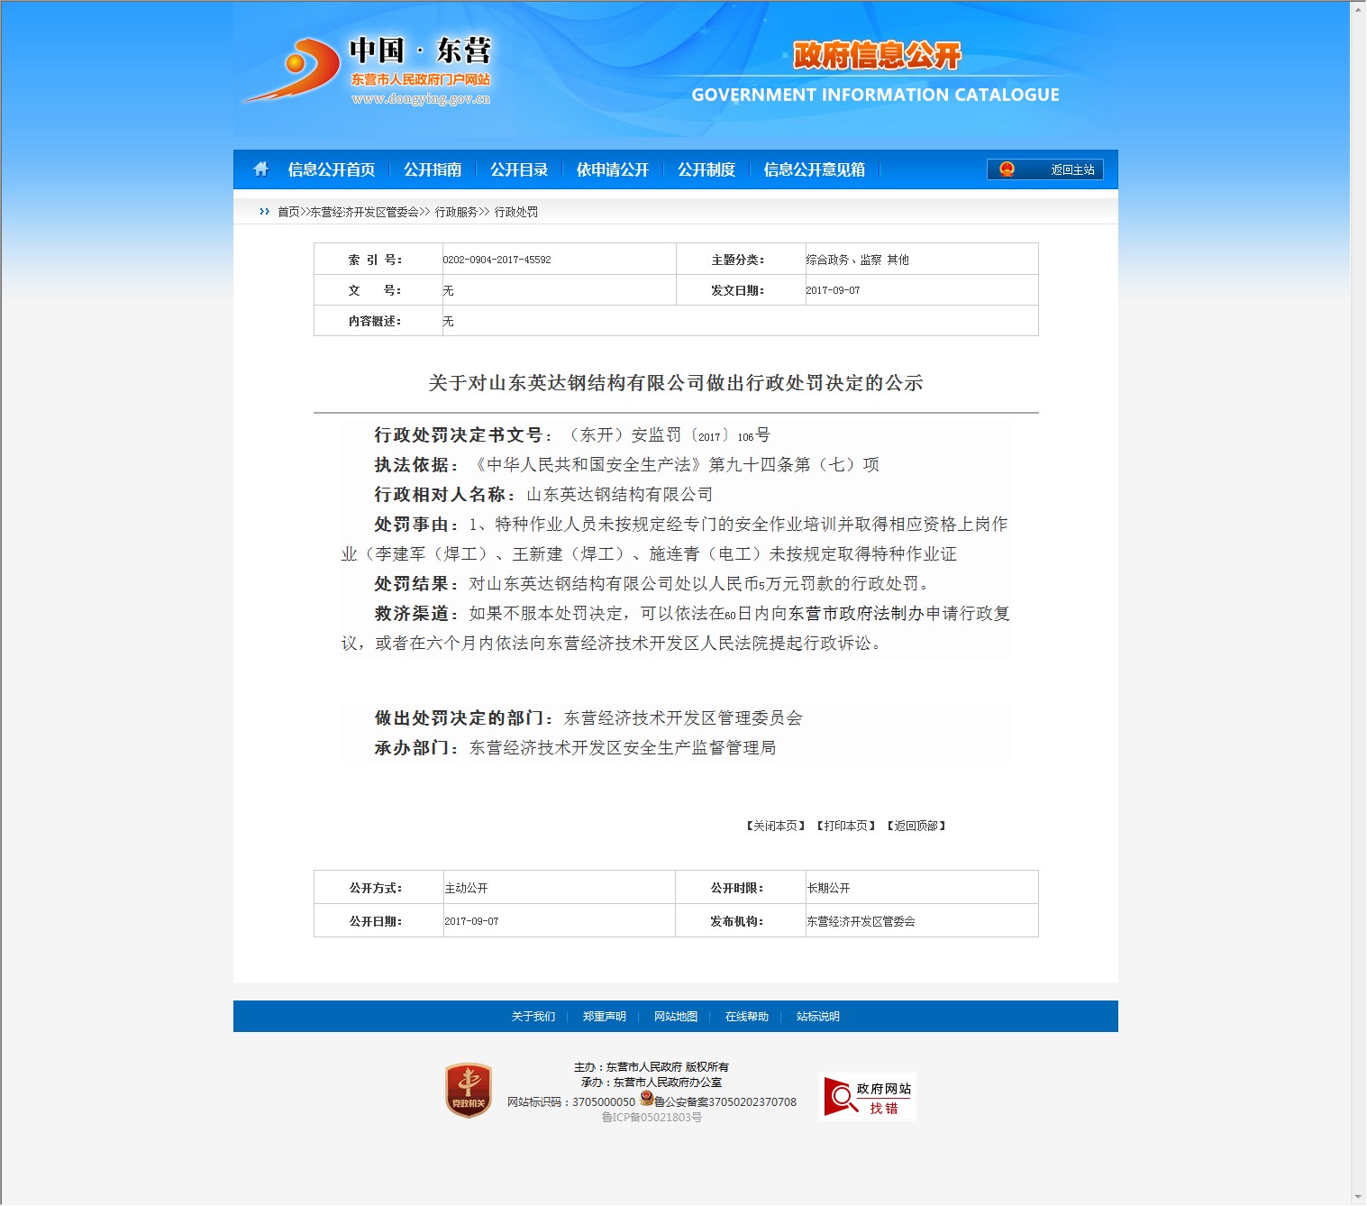Screen dimensions: 1367x1206
Task: Open the 网站地图 footer link
Action: click(x=675, y=1017)
